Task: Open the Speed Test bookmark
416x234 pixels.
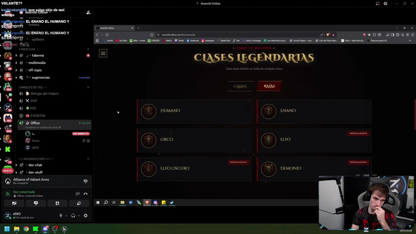Action: pos(224,41)
